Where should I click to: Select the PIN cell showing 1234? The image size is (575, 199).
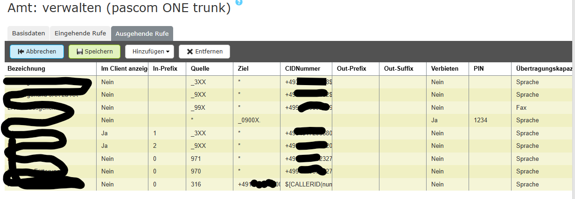[x=480, y=120]
